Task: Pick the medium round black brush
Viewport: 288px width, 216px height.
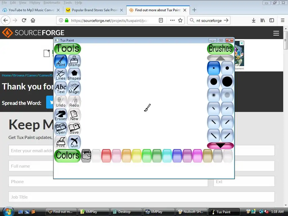Action: [x=214, y=82]
